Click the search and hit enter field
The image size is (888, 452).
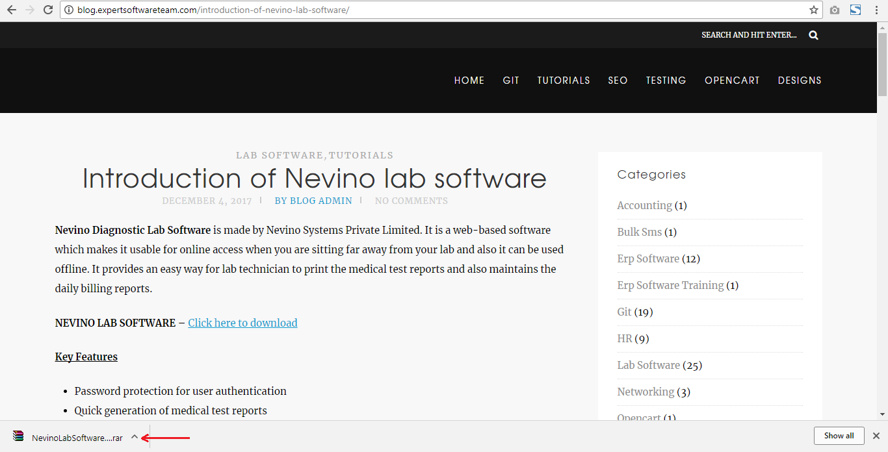749,35
